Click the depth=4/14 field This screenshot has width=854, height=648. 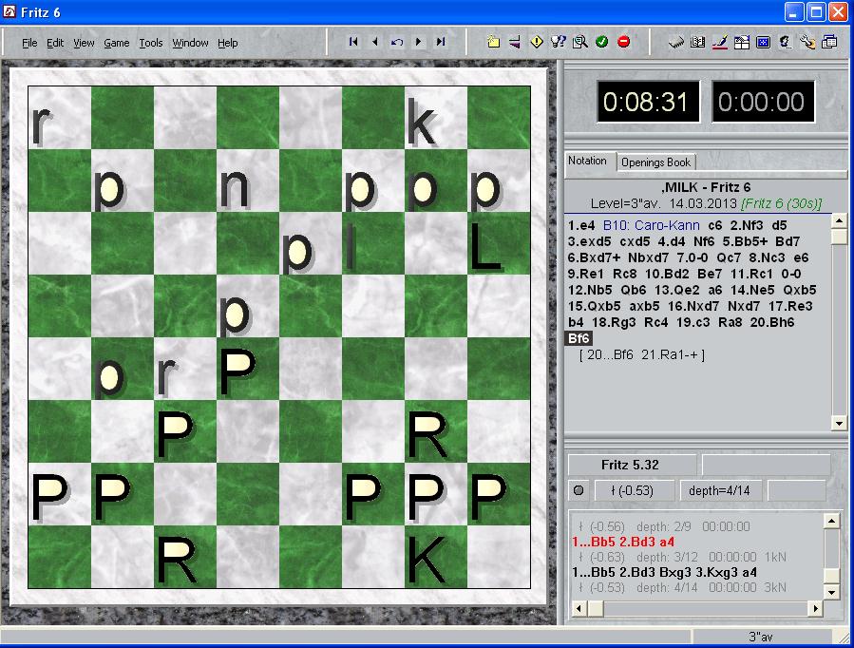[720, 490]
